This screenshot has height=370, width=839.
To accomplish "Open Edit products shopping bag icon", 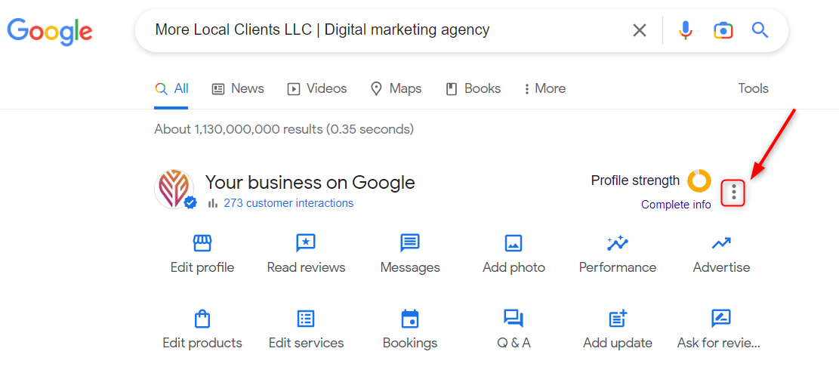I will pos(202,319).
